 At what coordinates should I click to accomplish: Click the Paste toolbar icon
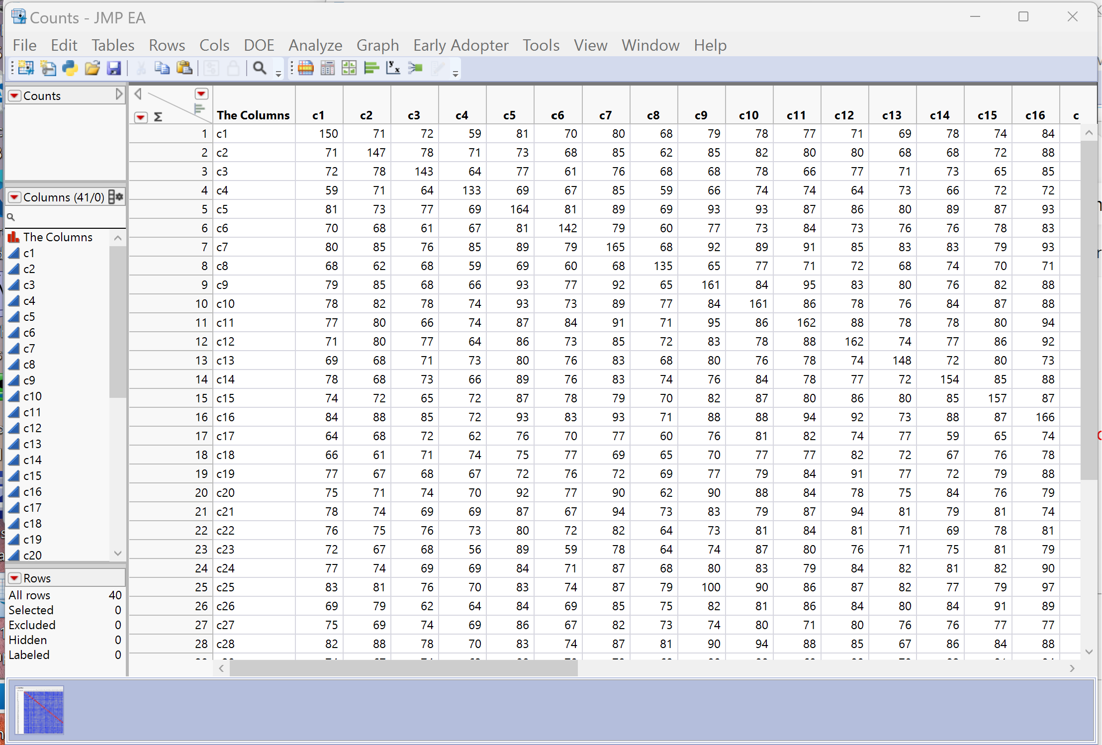coord(184,68)
